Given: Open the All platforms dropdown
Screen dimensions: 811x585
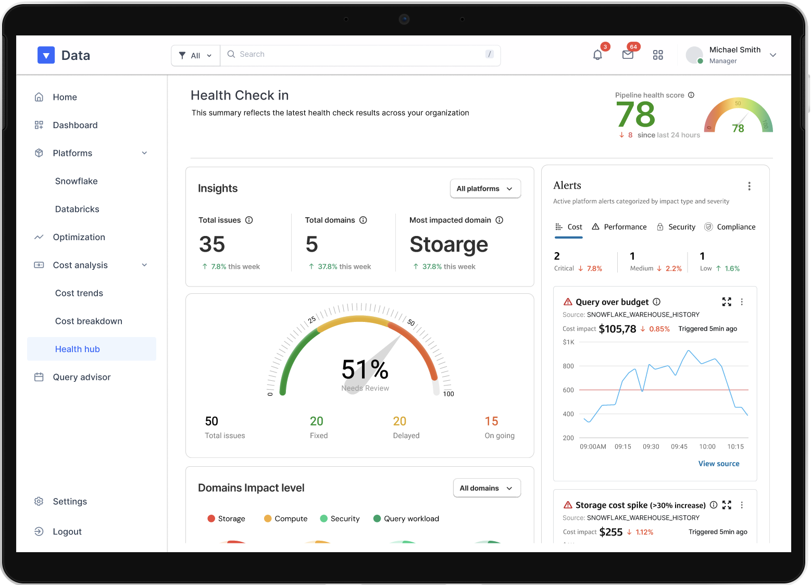Looking at the screenshot, I should point(485,189).
